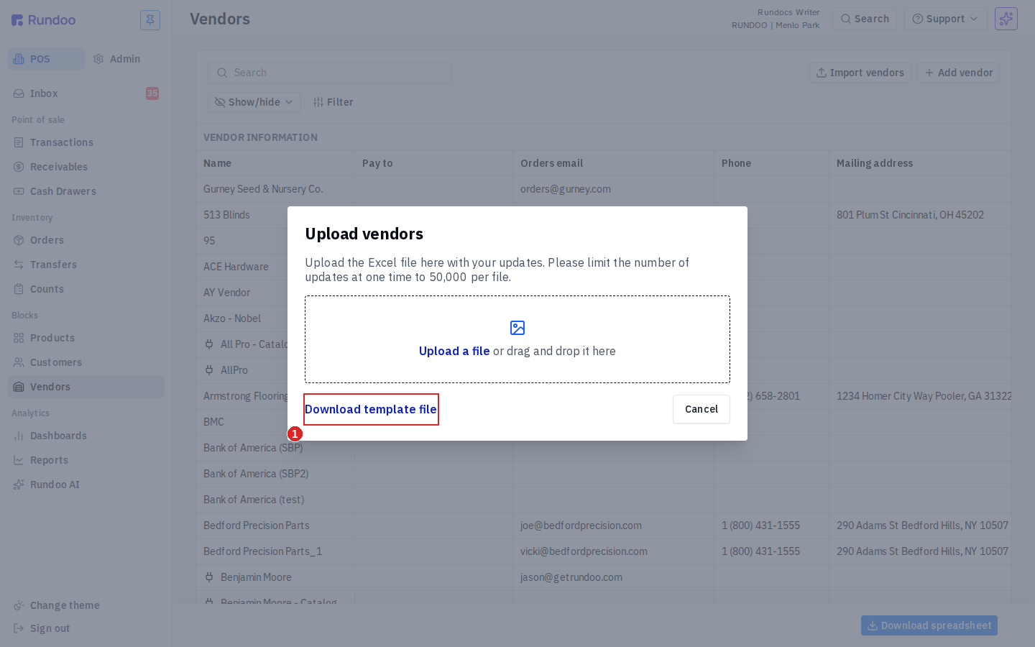Open Rundoo AI in the sidebar
The image size is (1035, 647).
pos(86,485)
